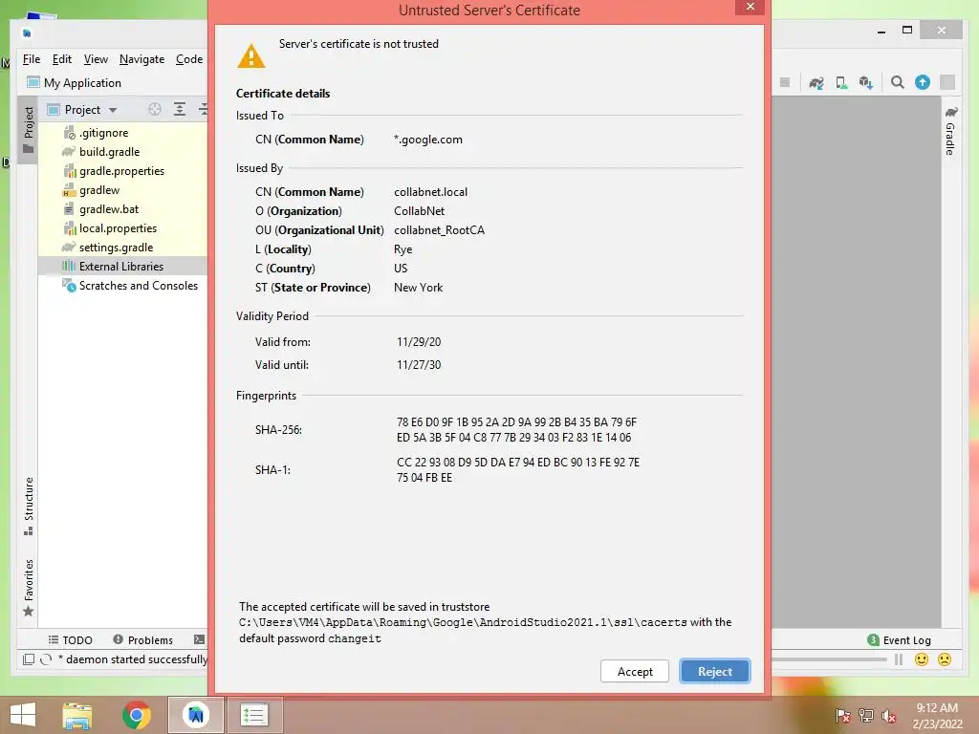Click the gray account avatar icon in toolbar
The image size is (979, 734).
(947, 82)
